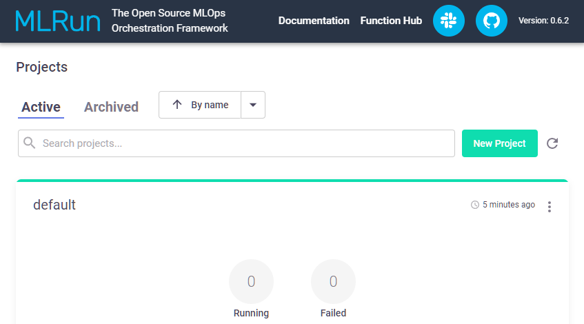The image size is (584, 324).
Task: Open the GitHub repository icon
Action: (492, 21)
